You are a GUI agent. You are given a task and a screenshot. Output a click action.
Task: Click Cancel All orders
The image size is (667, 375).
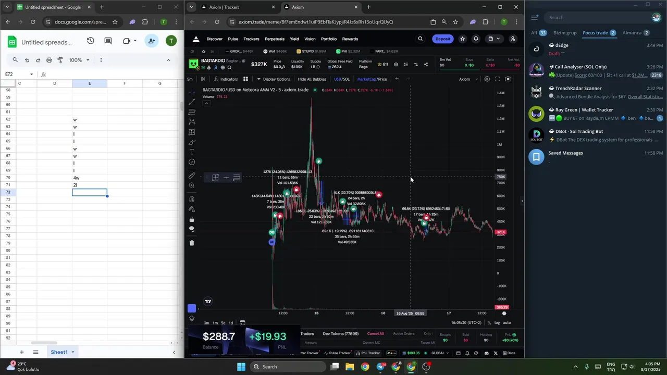click(375, 334)
